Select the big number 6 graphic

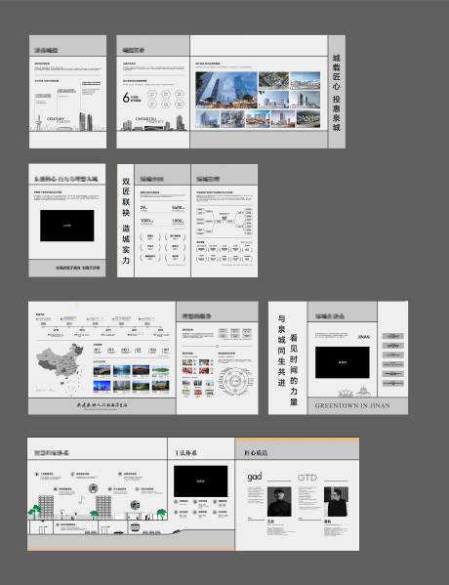tap(126, 98)
